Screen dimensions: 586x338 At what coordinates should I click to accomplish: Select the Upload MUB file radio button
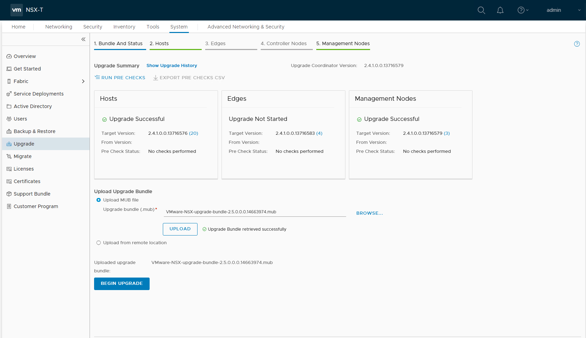click(x=99, y=200)
